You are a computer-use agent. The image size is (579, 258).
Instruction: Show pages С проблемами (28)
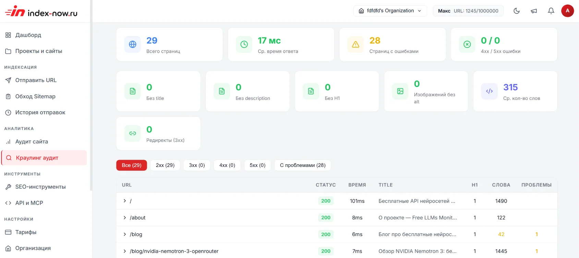[303, 165]
